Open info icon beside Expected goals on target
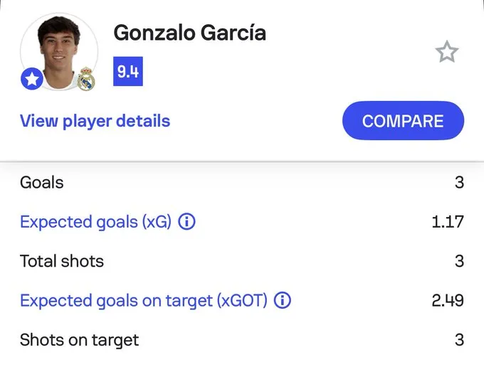This screenshot has height=367, width=484. (x=283, y=300)
